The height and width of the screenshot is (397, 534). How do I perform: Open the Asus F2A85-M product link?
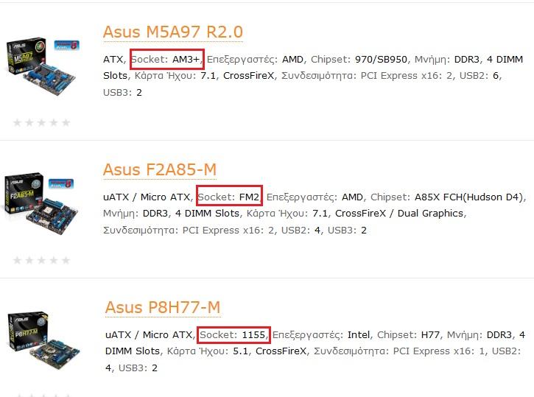pos(160,169)
